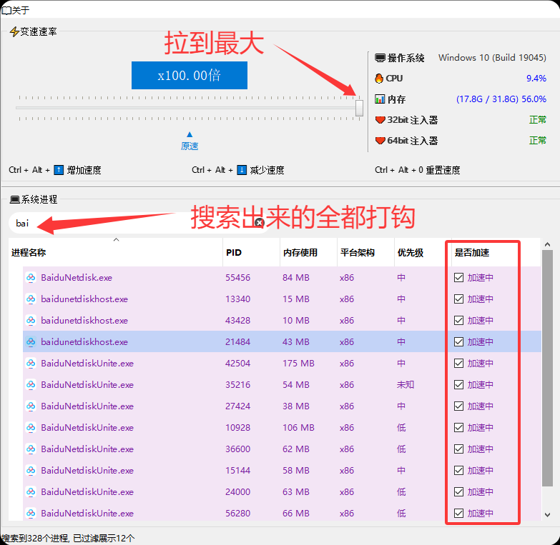This screenshot has height=545, width=560.
Task: Click the computer icon beside 系统进程
Action: [14, 199]
